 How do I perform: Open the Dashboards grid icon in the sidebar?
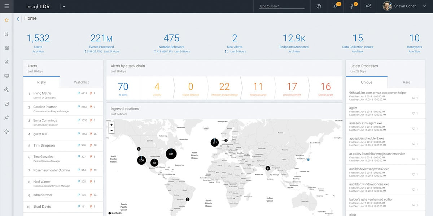(x=6, y=47)
